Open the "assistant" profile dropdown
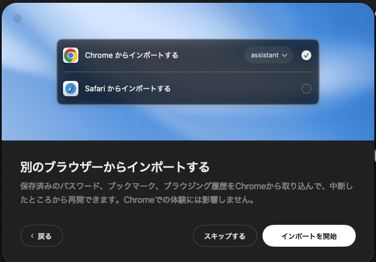 pyautogui.click(x=269, y=55)
